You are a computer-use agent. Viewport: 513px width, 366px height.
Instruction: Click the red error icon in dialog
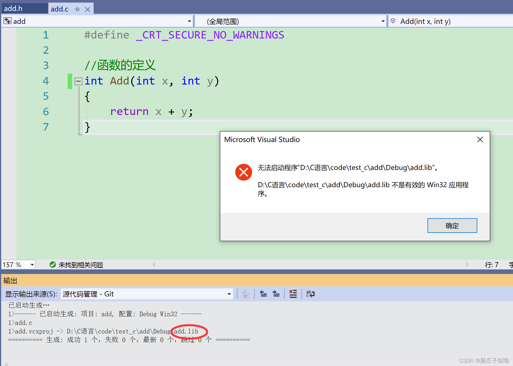[244, 172]
